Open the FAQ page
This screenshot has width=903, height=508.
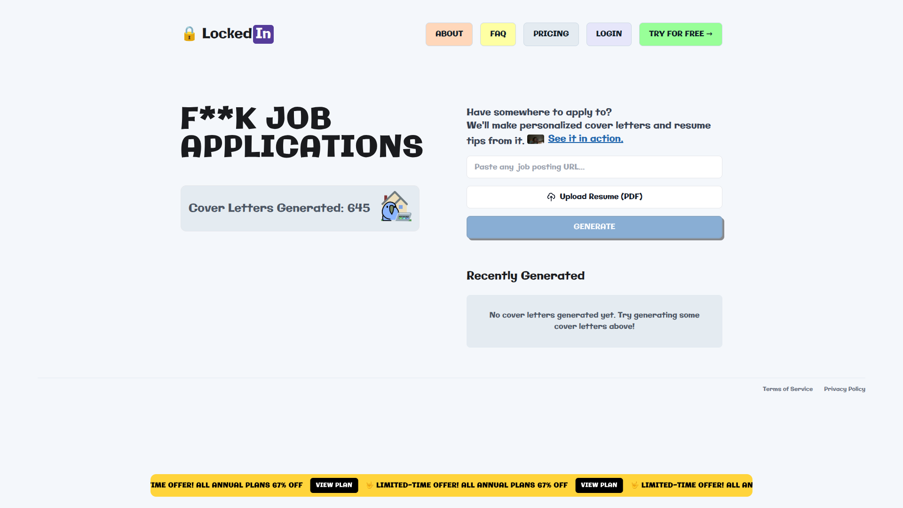click(x=498, y=34)
